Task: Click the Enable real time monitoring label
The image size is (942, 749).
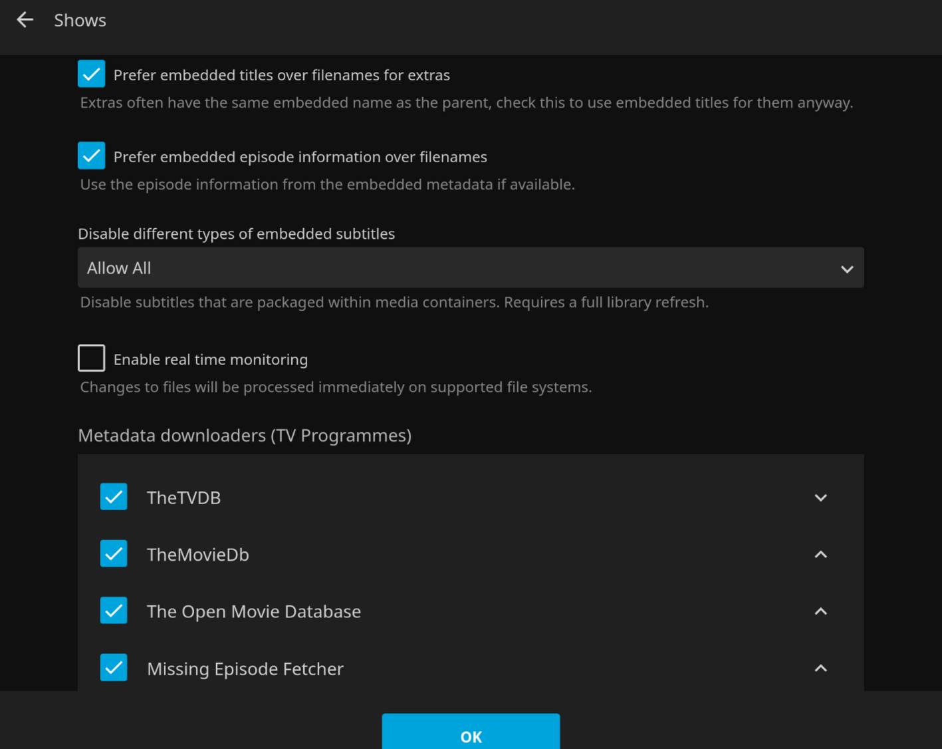Action: click(210, 360)
